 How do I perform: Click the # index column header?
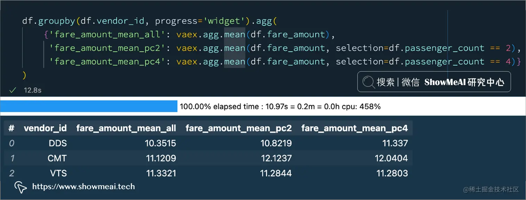pos(11,128)
